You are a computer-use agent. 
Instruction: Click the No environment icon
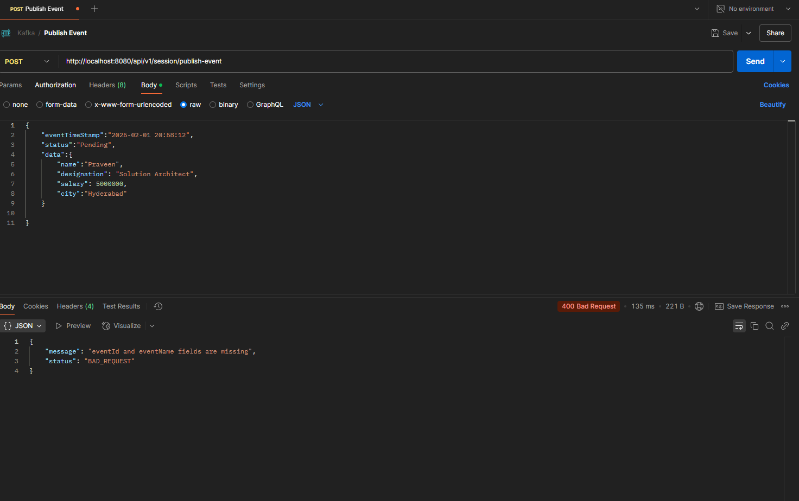pos(720,9)
